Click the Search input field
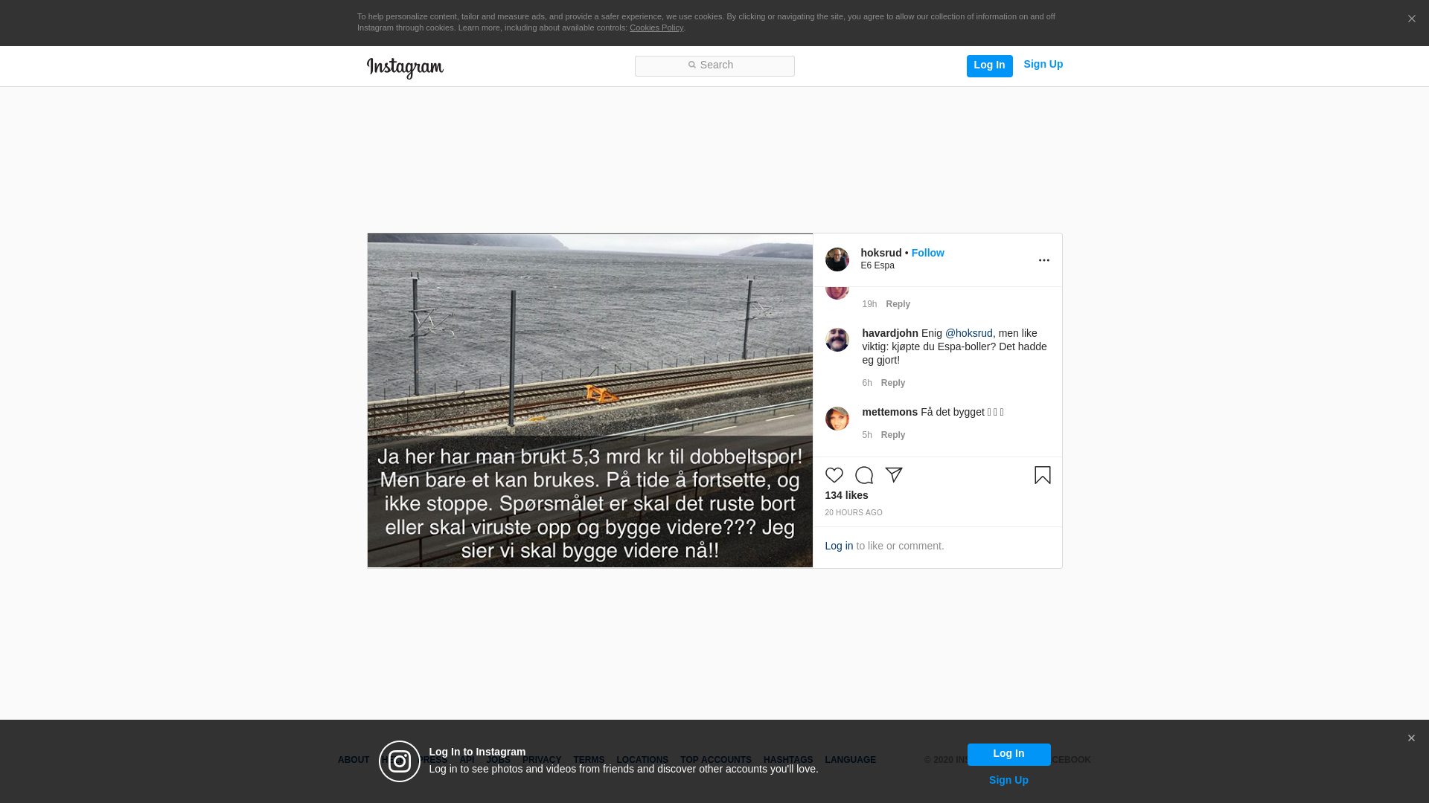This screenshot has width=1429, height=803. pos(714,65)
